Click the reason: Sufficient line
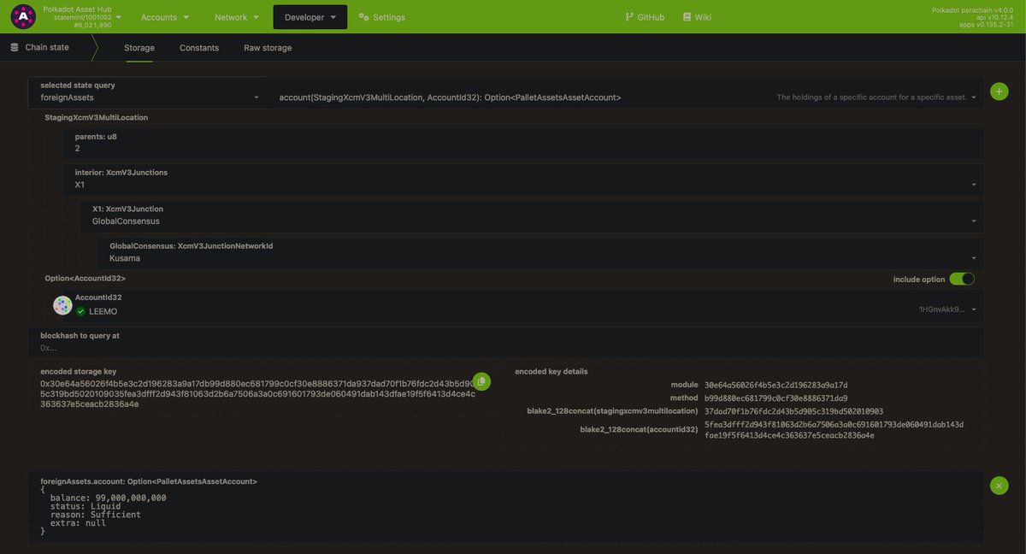The height and width of the screenshot is (554, 1026). point(95,515)
